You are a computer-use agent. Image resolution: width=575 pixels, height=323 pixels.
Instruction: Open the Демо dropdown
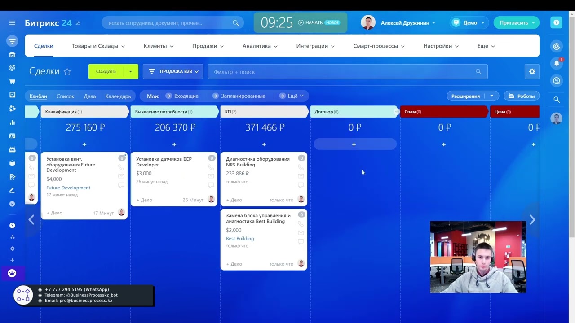[470, 23]
